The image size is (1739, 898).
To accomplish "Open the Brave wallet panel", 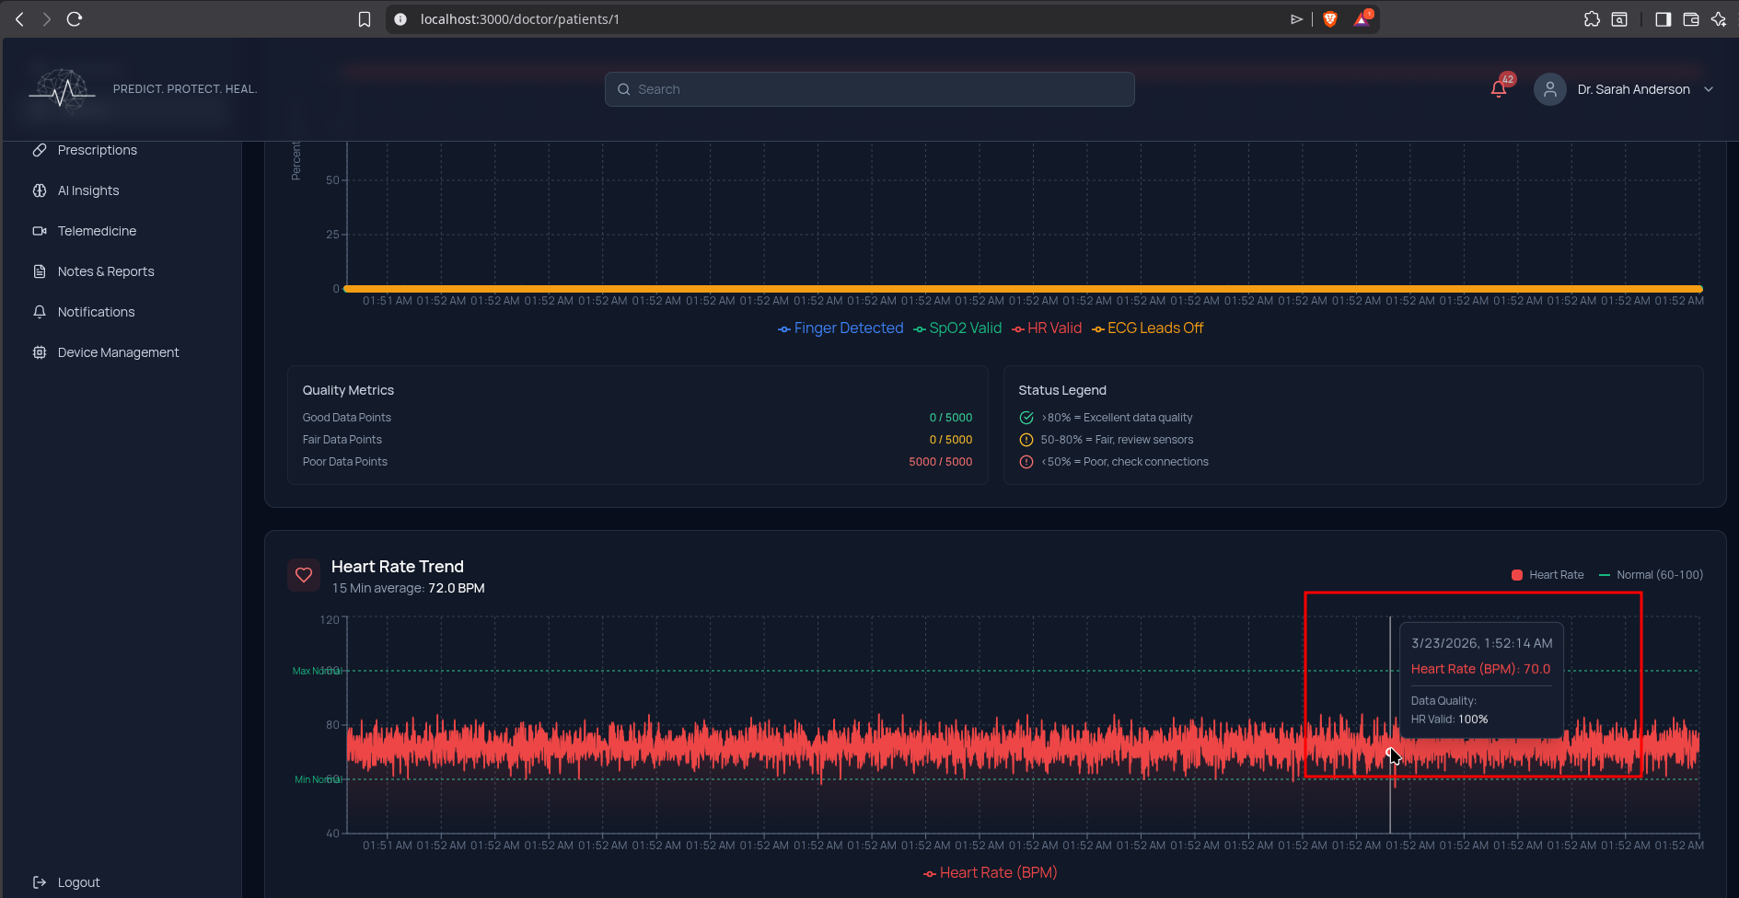I will pos(1691,19).
